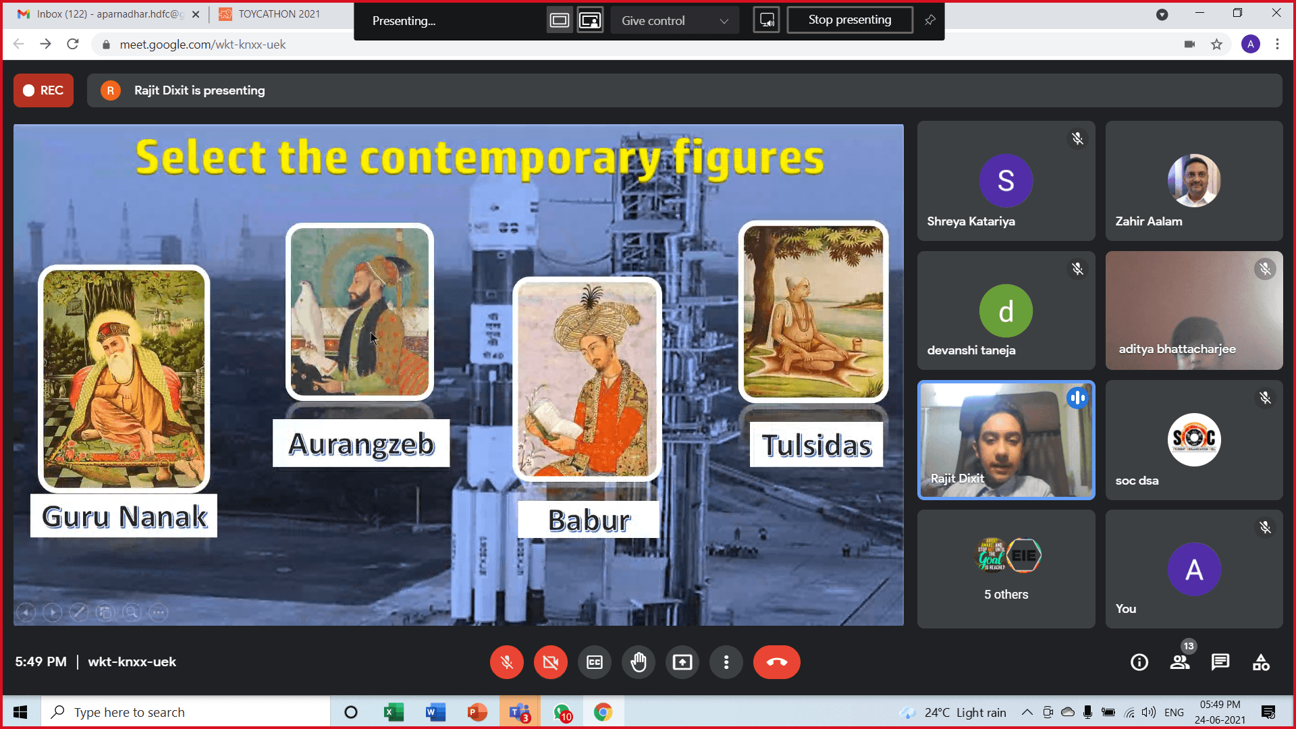Open Chrome from the taskbar
Screen dimensions: 1296x729
[603, 712]
